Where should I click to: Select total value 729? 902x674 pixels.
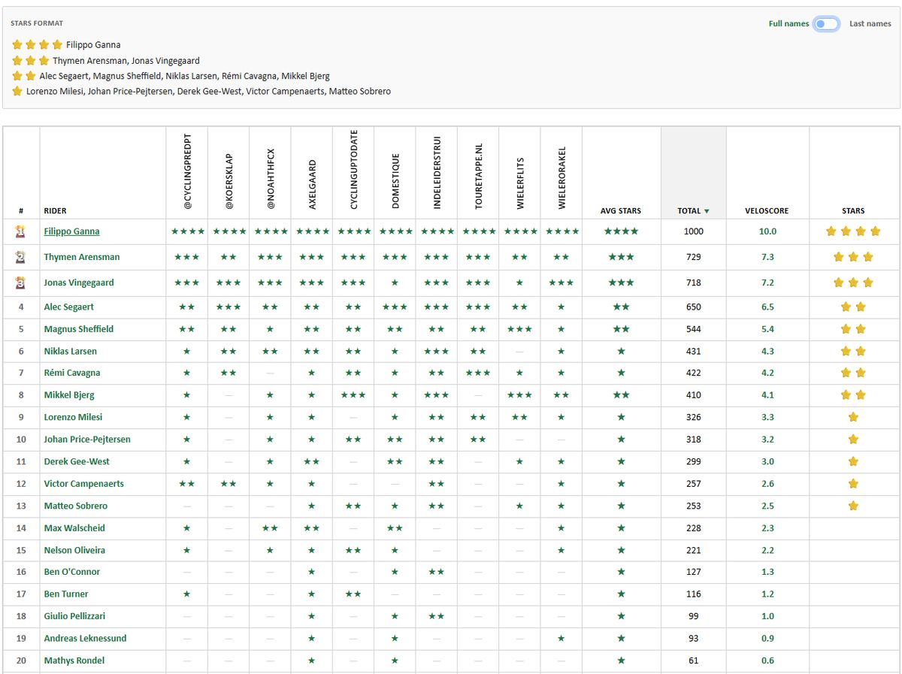(693, 257)
